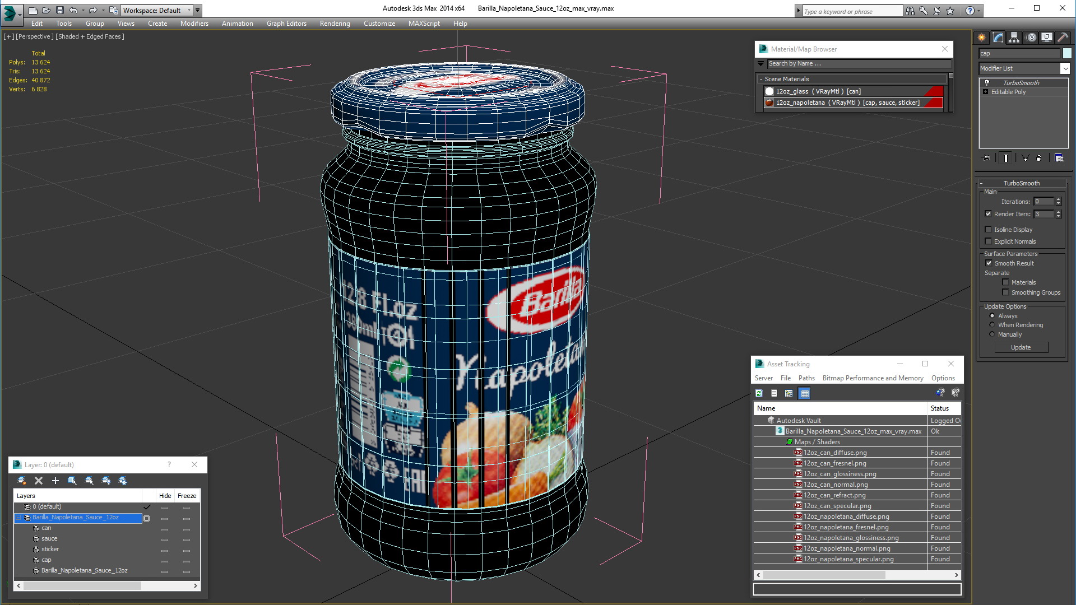Click Delete layer X icon in Layer dialog

coord(39,481)
